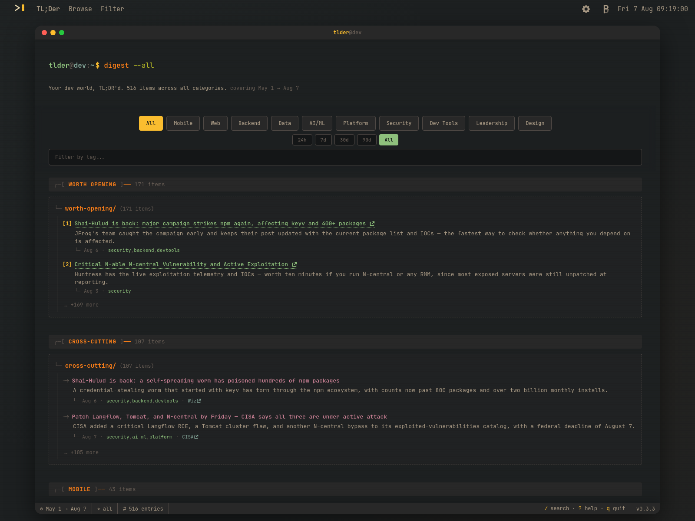695x521 pixels.
Task: Open the Filter menu
Action: pyautogui.click(x=112, y=9)
